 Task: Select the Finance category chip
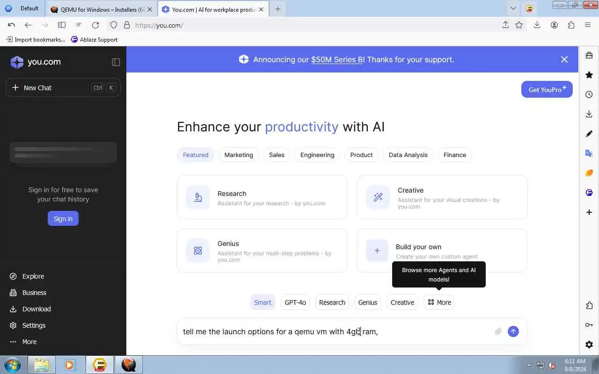tap(455, 155)
